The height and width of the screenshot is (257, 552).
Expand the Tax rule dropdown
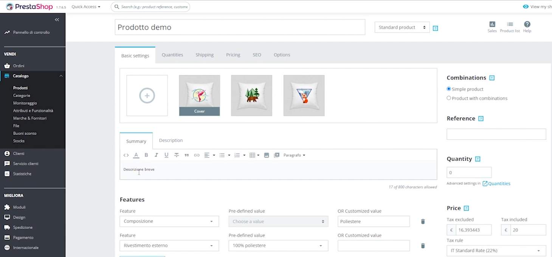point(496,251)
